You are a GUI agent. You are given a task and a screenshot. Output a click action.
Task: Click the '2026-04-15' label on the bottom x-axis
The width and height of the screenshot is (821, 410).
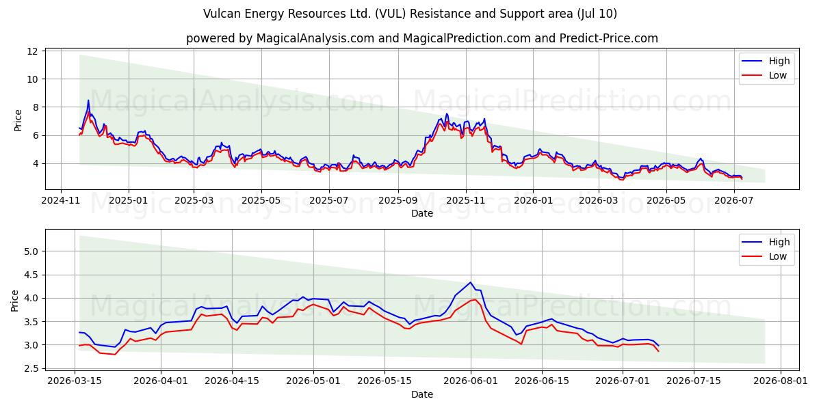tap(232, 382)
